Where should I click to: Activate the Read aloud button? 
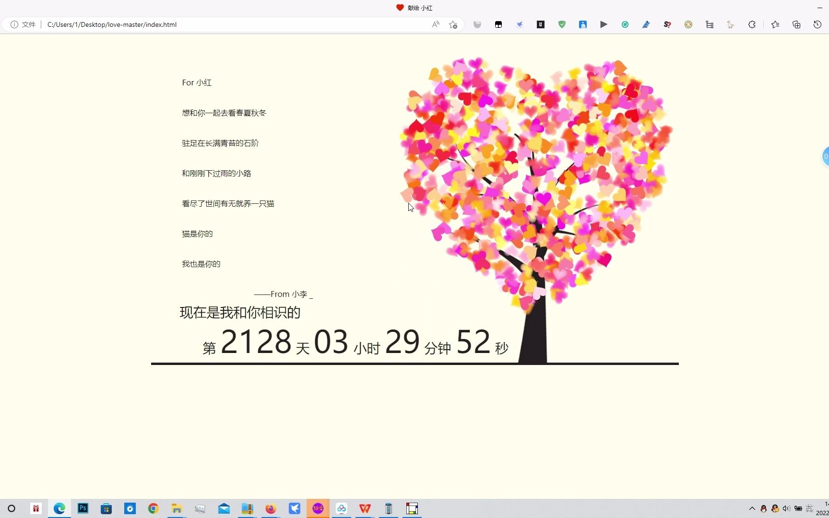435,24
